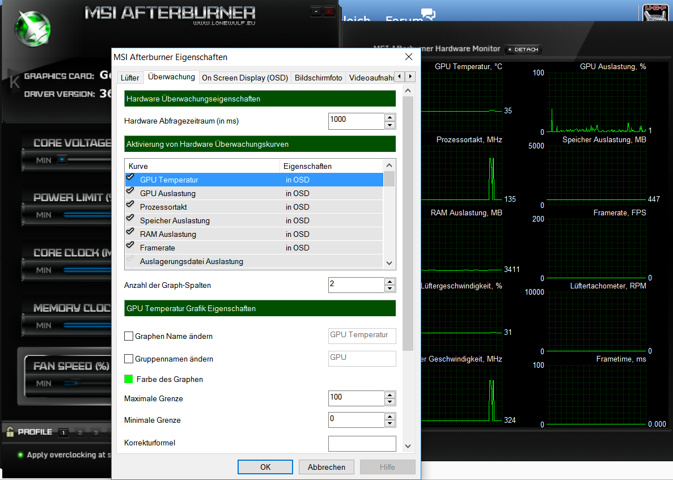Toggle GPU Auslastung curve checkmark
The height and width of the screenshot is (480, 673).
130,192
